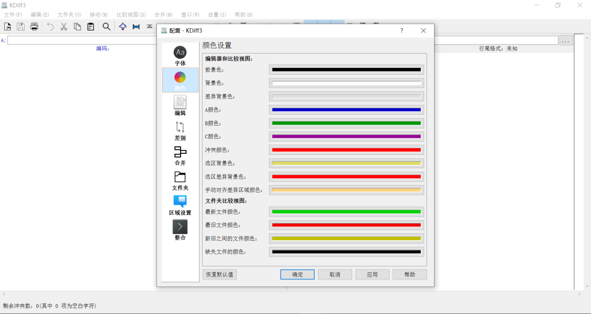Click the 取消 (Cancel) button
Viewport: 591px width, 314px height.
tap(335, 274)
